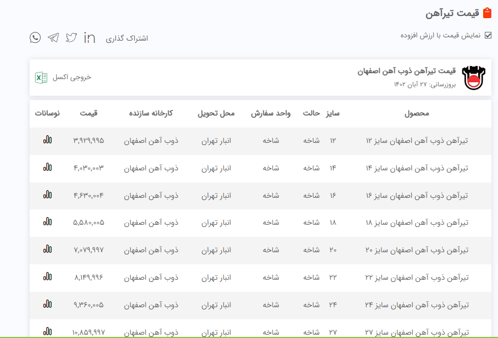The height and width of the screenshot is (338, 498).
Task: Click the Esfahan Steel company logo
Action: coord(474,78)
